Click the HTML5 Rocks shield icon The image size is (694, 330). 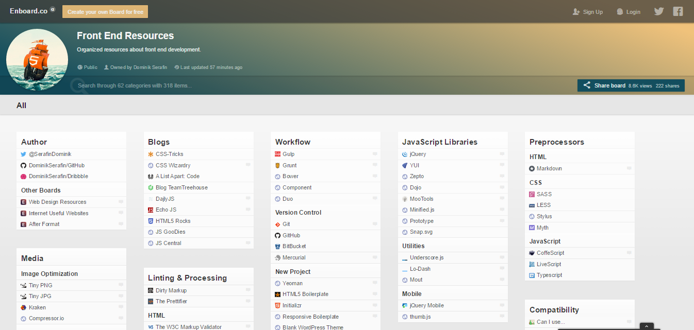151,221
